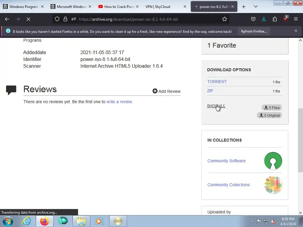Open Community Collections link
Screen dimensions: 303x227
tap(228, 185)
